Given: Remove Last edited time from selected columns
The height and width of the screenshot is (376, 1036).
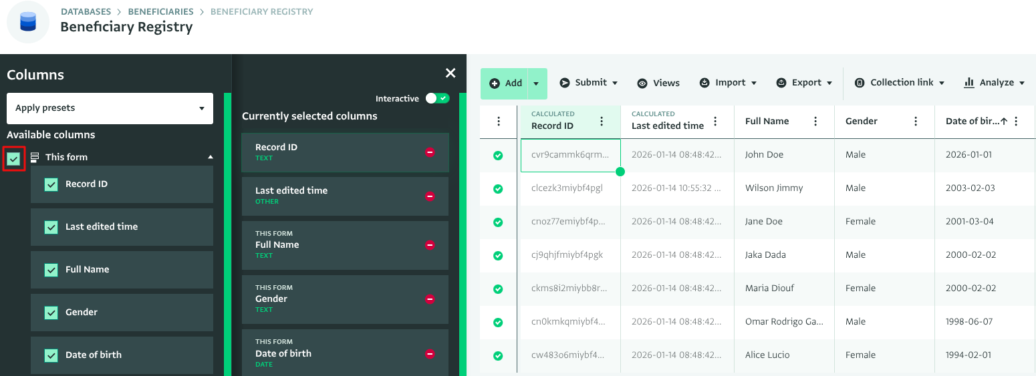Looking at the screenshot, I should 430,196.
